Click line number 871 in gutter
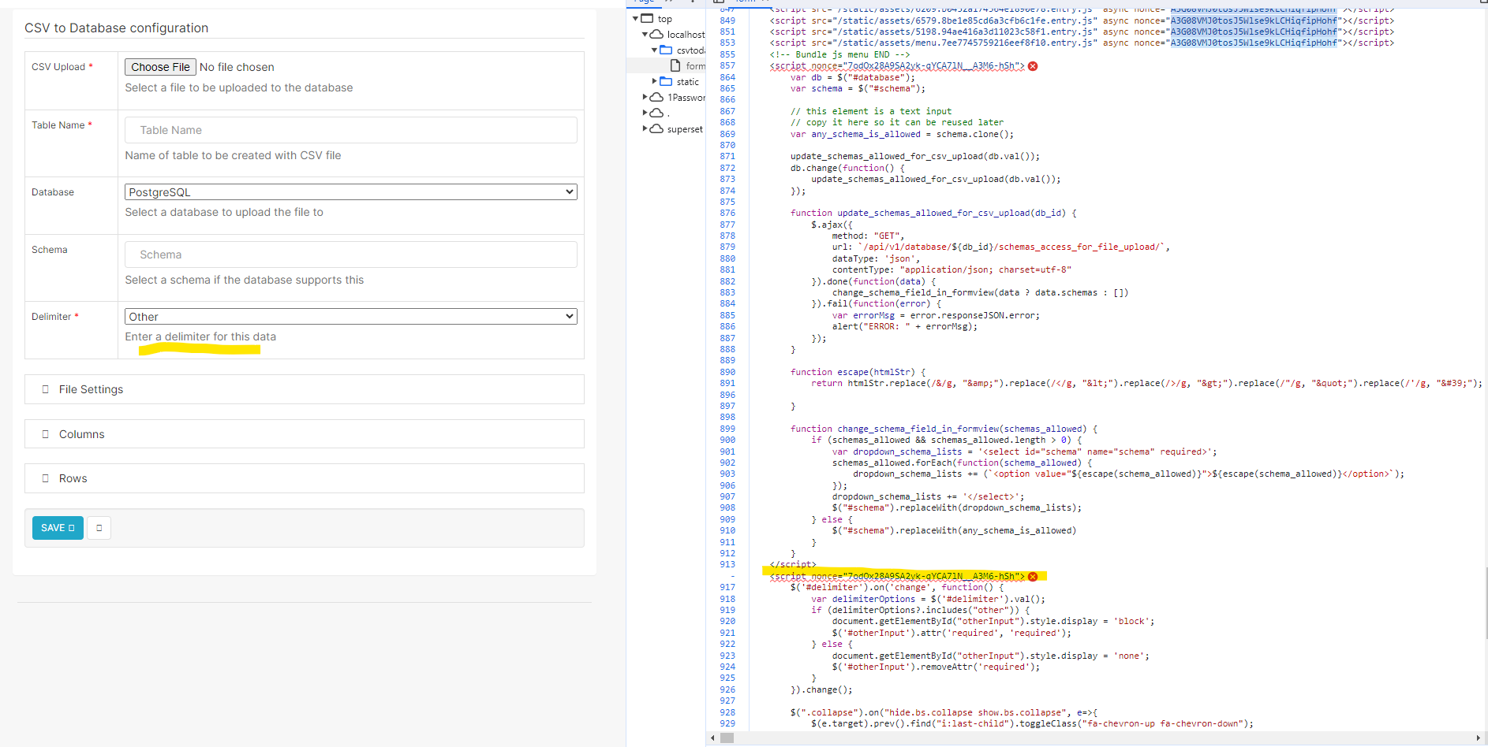The width and height of the screenshot is (1488, 747). coord(727,157)
